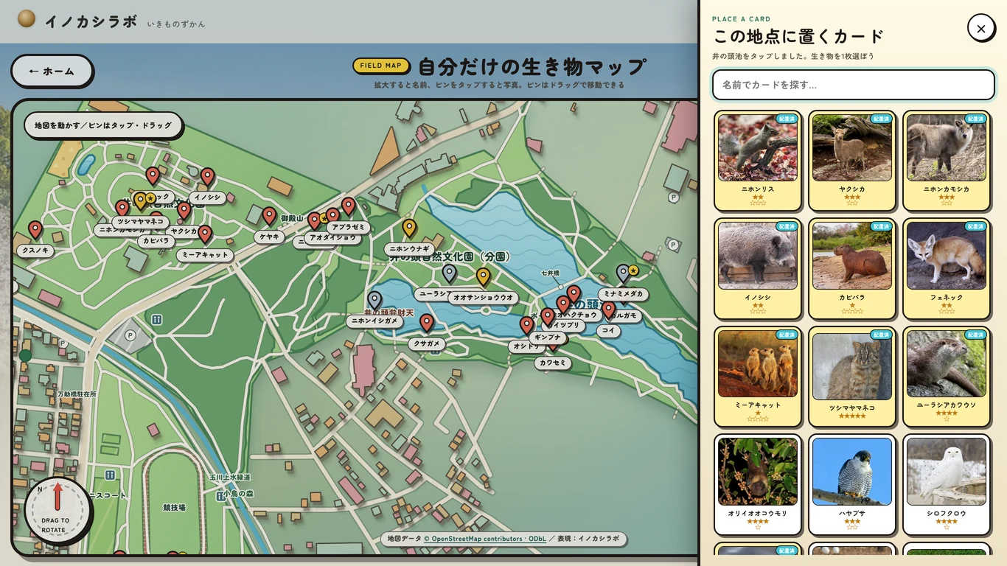Image resolution: width=1007 pixels, height=566 pixels.
Task: Click the FIELD MAP badge
Action: click(381, 66)
